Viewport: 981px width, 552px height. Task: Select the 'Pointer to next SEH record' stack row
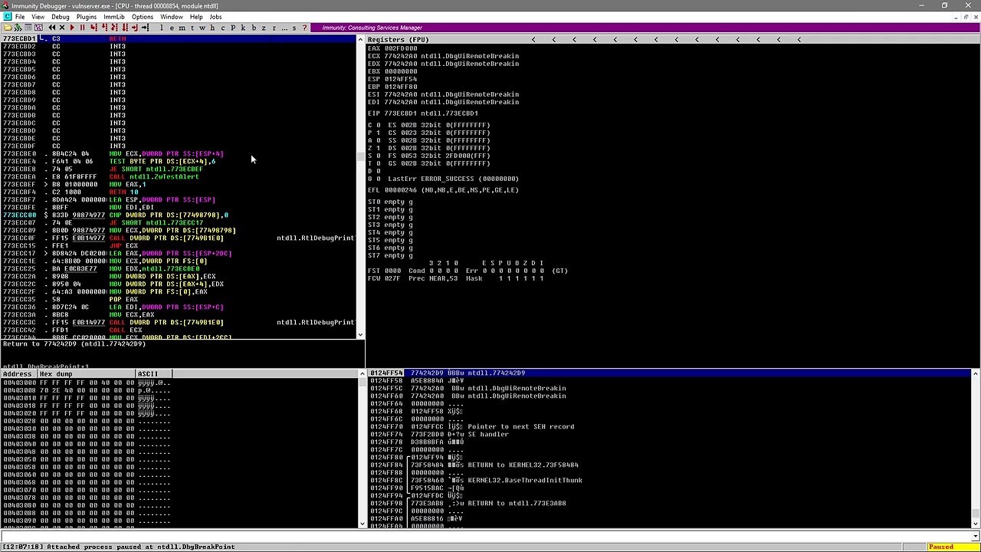tap(671, 427)
